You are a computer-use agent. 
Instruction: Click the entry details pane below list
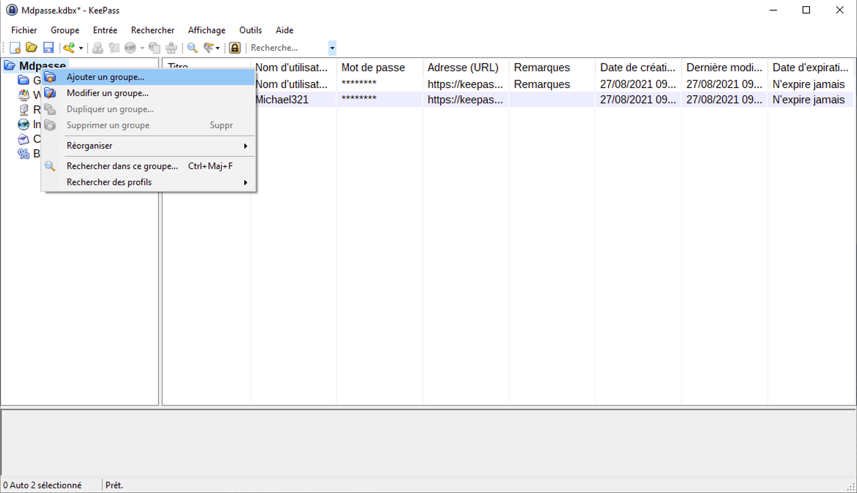tap(428, 442)
